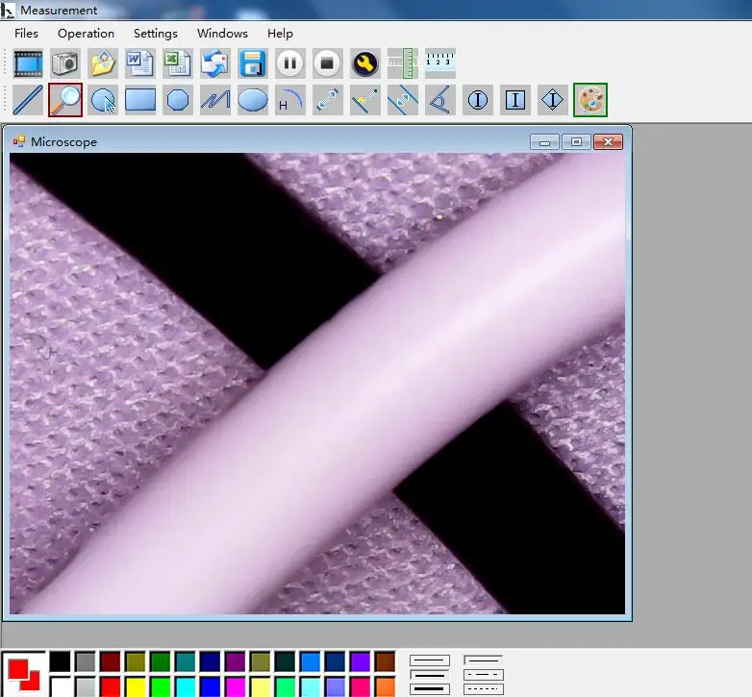Activate the magnifier zoom tool
752x697 pixels.
[x=65, y=99]
